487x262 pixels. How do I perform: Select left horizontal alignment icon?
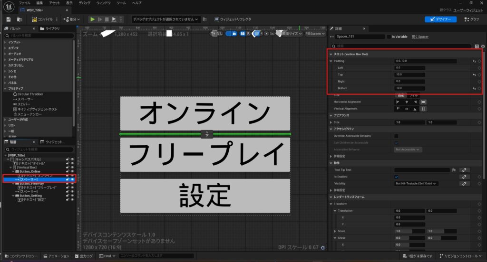(x=398, y=102)
